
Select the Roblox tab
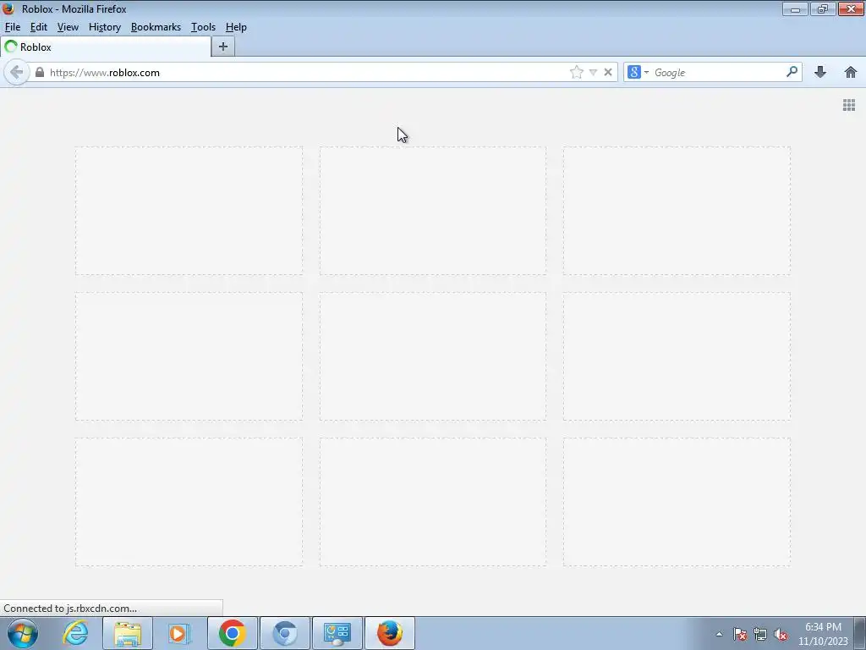tap(106, 47)
